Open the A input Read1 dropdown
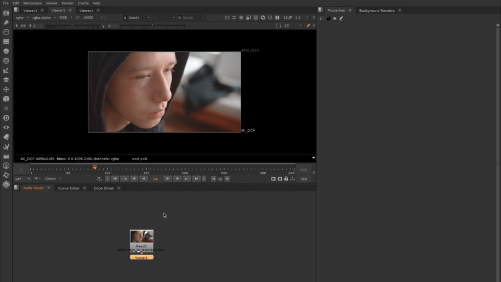This screenshot has height=282, width=501. coord(137,18)
